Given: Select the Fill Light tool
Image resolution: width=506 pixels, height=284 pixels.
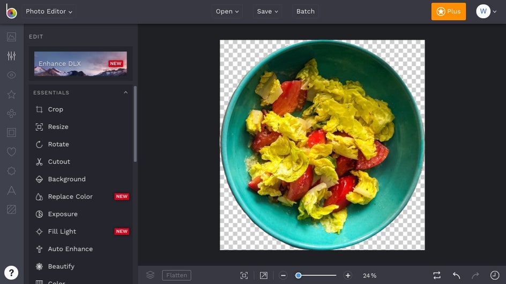Looking at the screenshot, I should 81,231.
